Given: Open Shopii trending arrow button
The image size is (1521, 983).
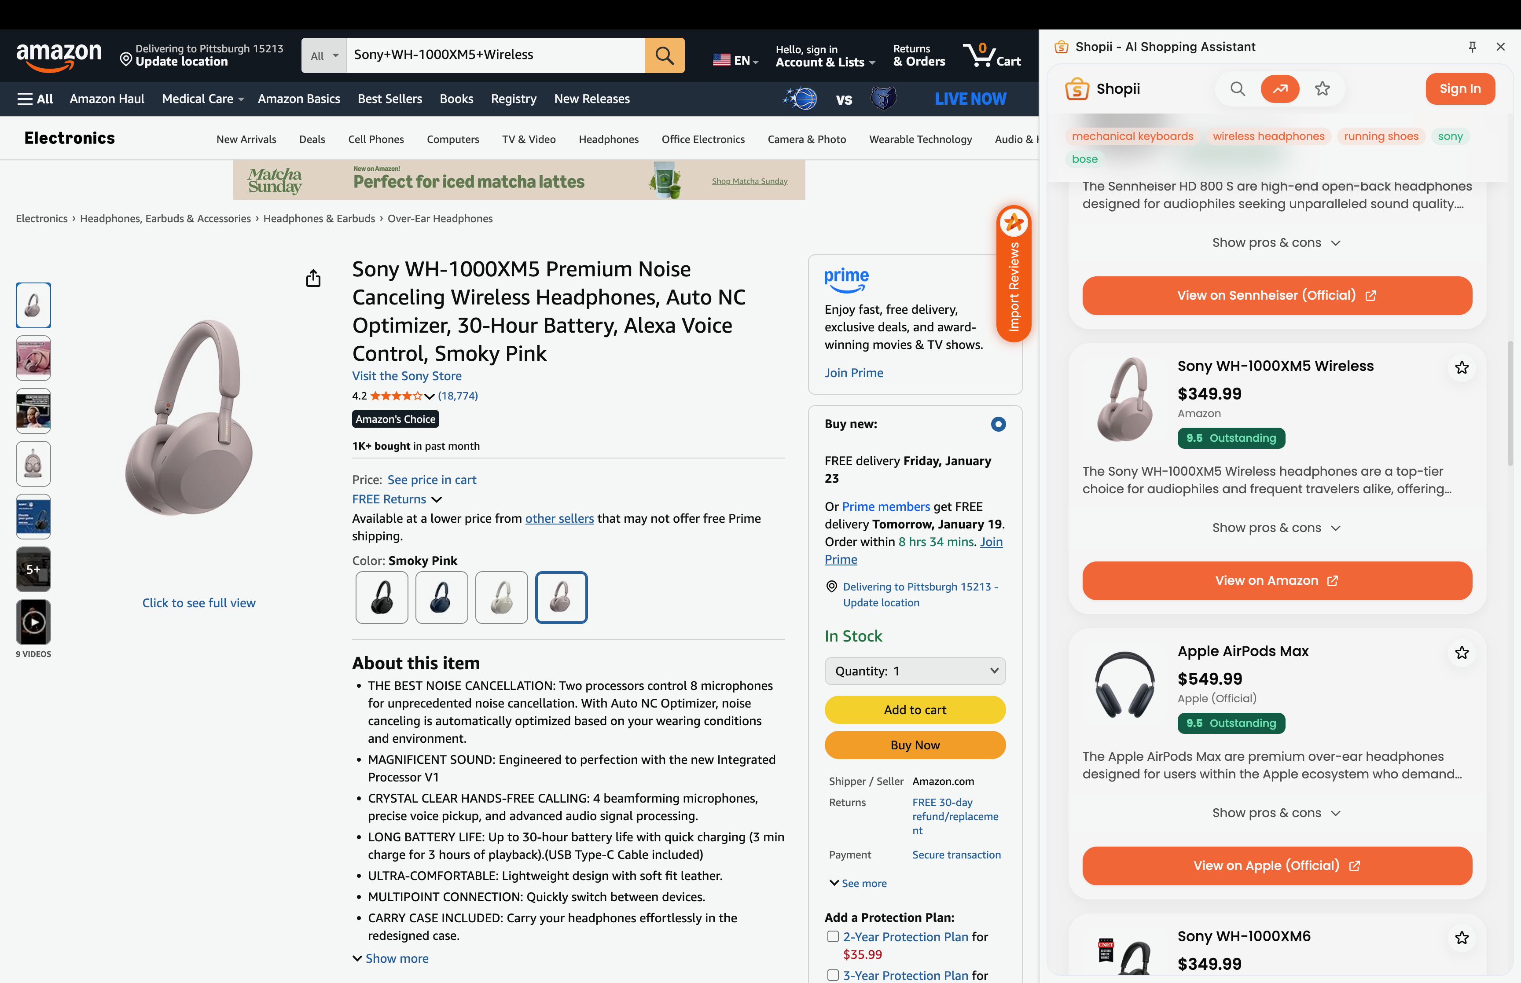Looking at the screenshot, I should point(1279,89).
